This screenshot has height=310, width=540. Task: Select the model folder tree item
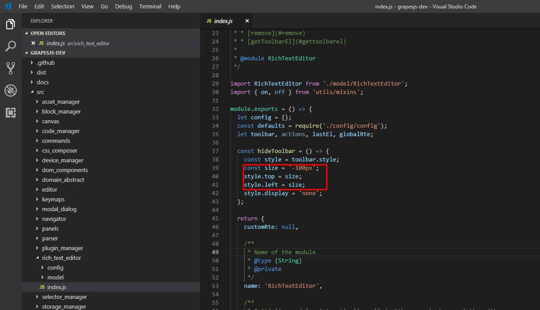(x=55, y=277)
